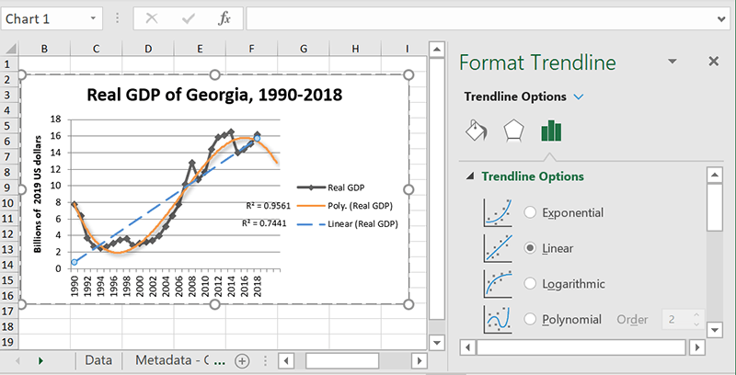736x375 pixels.
Task: Click pane horizontal scrollbar right arrow
Action: click(x=697, y=347)
